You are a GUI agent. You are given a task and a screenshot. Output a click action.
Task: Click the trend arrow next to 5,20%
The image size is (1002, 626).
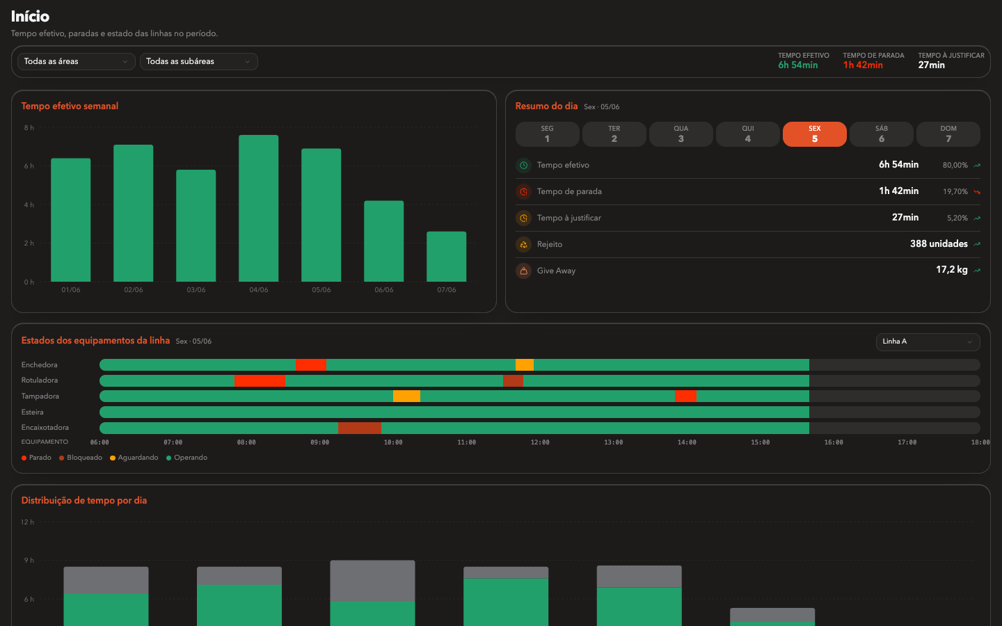[x=977, y=218]
